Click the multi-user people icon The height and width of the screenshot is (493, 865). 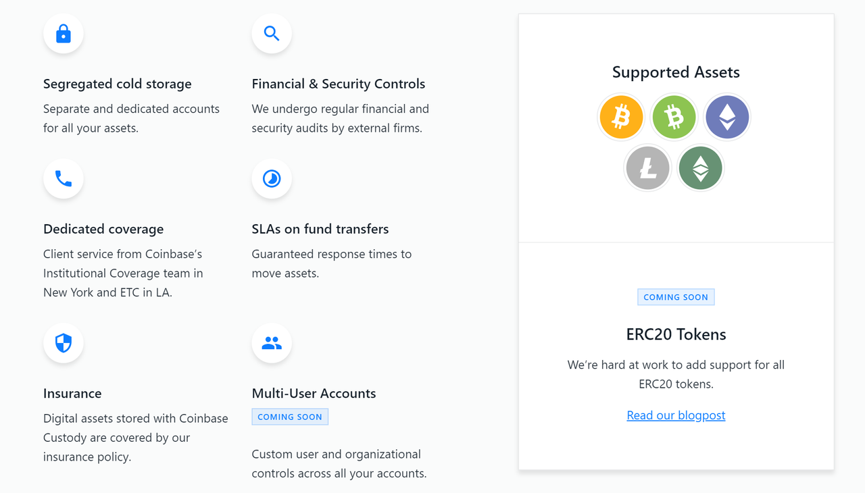(x=272, y=343)
